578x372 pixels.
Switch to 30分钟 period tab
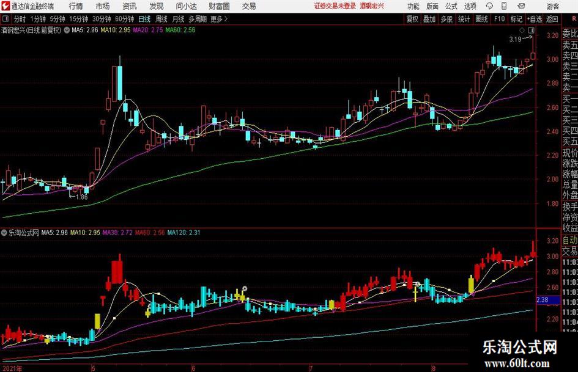tap(102, 19)
